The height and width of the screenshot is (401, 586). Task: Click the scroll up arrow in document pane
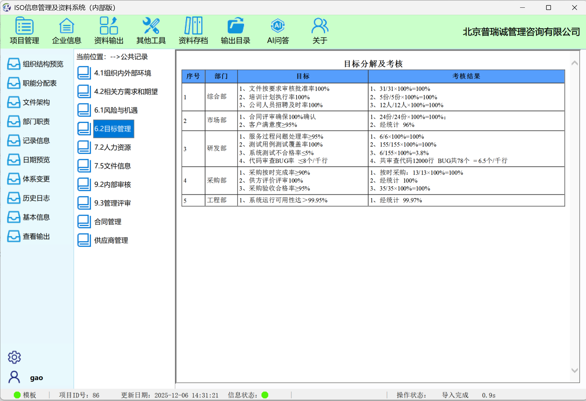click(x=574, y=63)
